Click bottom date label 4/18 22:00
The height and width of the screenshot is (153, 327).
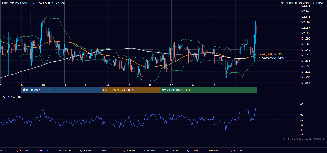(172, 151)
